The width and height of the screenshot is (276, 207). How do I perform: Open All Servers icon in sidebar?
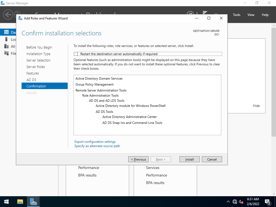coord(6,46)
